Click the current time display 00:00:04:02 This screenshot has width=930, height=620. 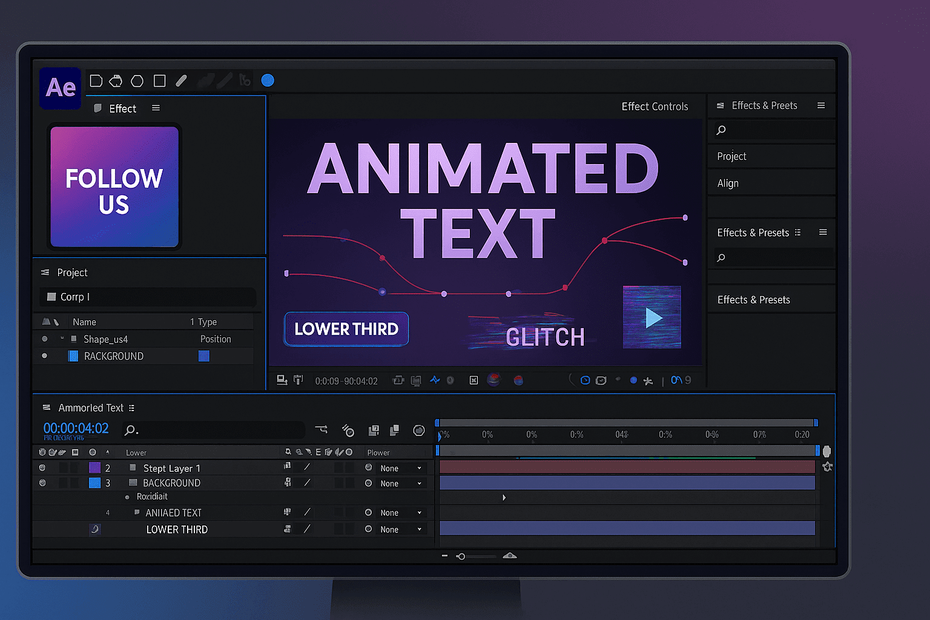[x=75, y=428]
